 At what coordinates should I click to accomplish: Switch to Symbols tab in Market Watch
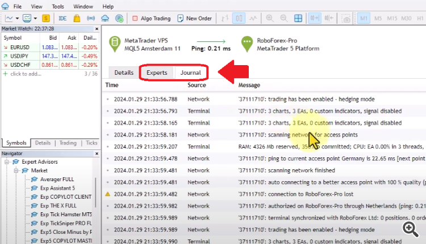pos(16,143)
